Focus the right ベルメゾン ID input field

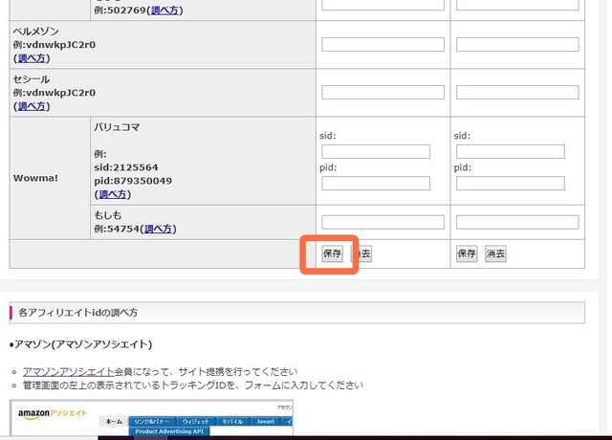pyautogui.click(x=517, y=45)
